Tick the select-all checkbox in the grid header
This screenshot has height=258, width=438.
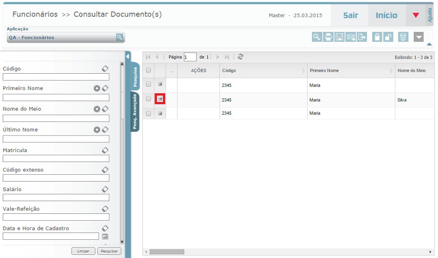148,71
